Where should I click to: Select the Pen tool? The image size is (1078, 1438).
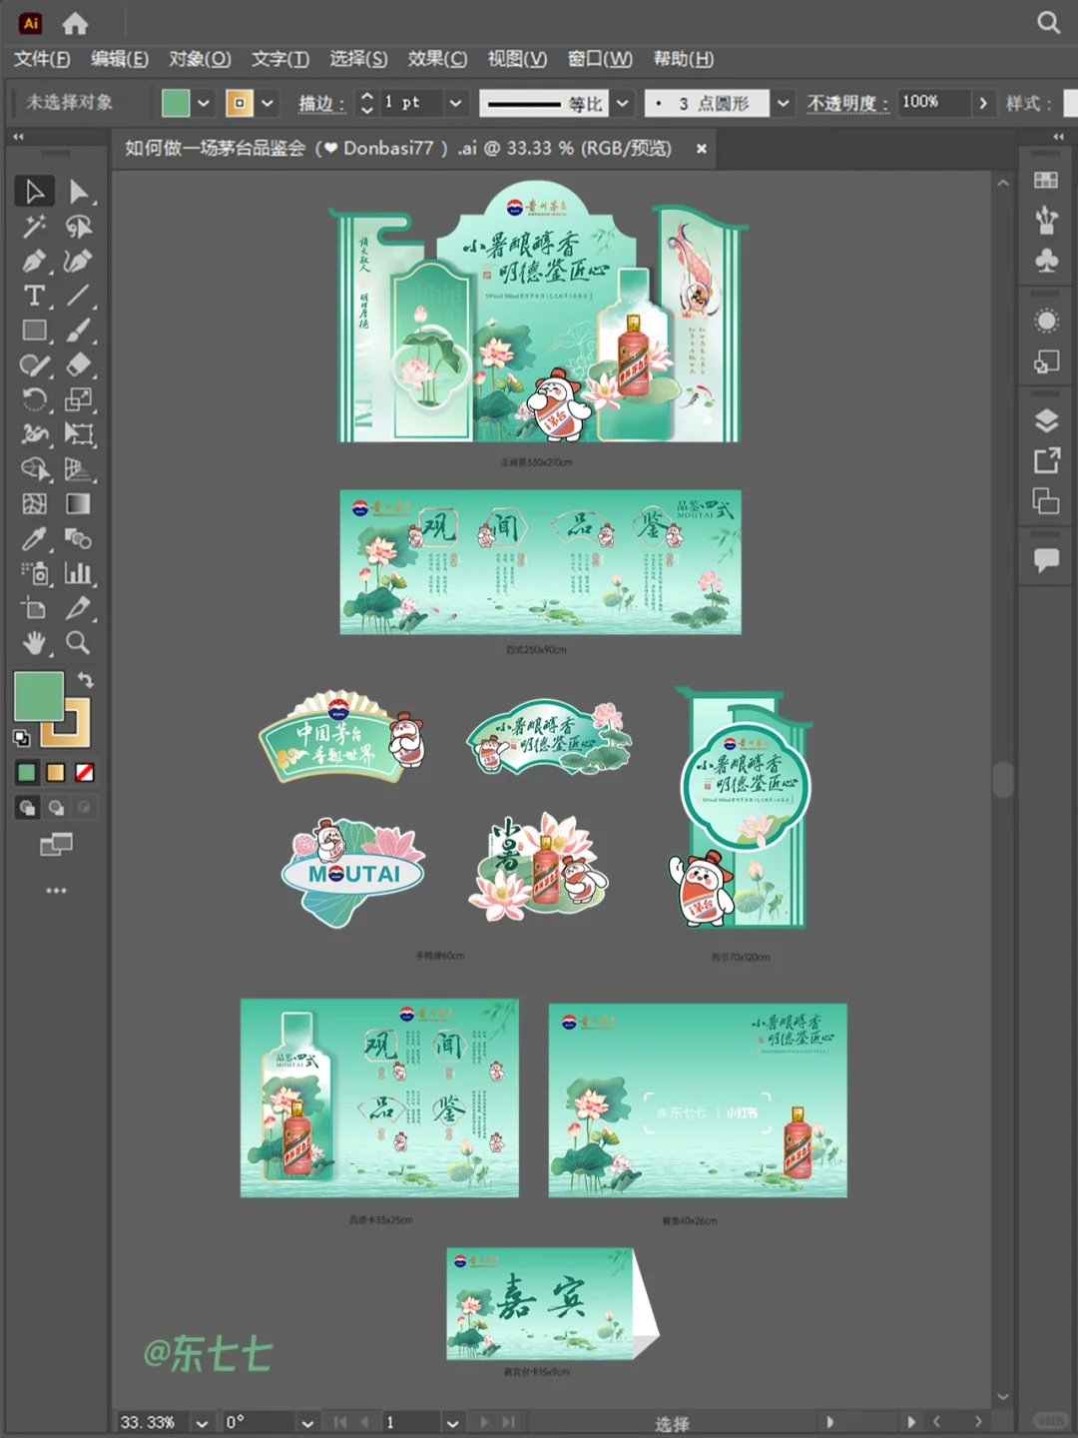click(34, 261)
